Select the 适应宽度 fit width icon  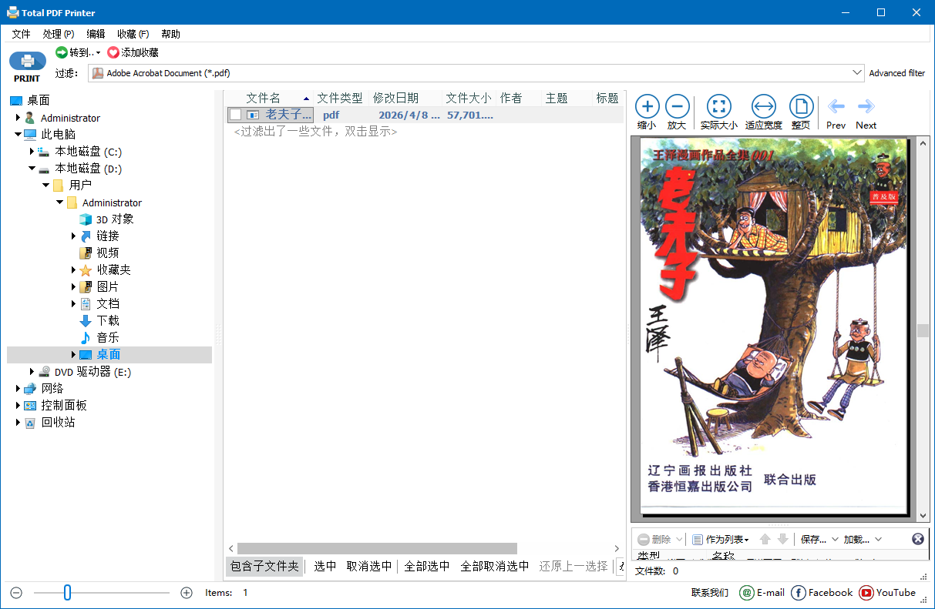point(763,106)
